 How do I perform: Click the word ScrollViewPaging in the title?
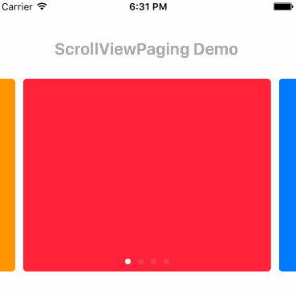[122, 50]
